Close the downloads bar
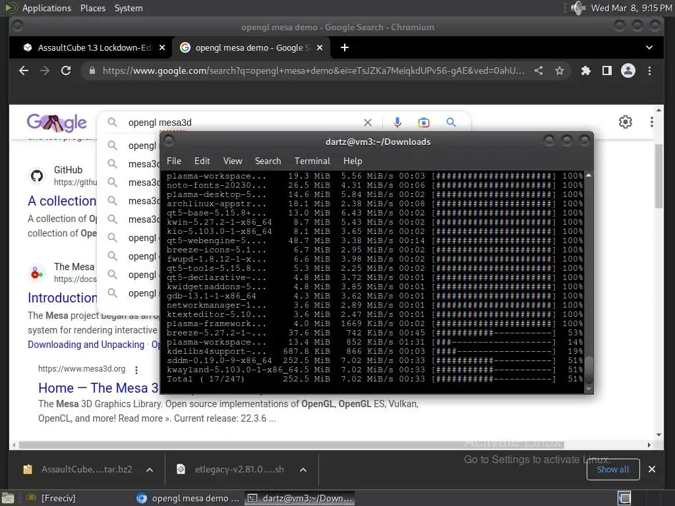This screenshot has width=675, height=506. coord(652,469)
